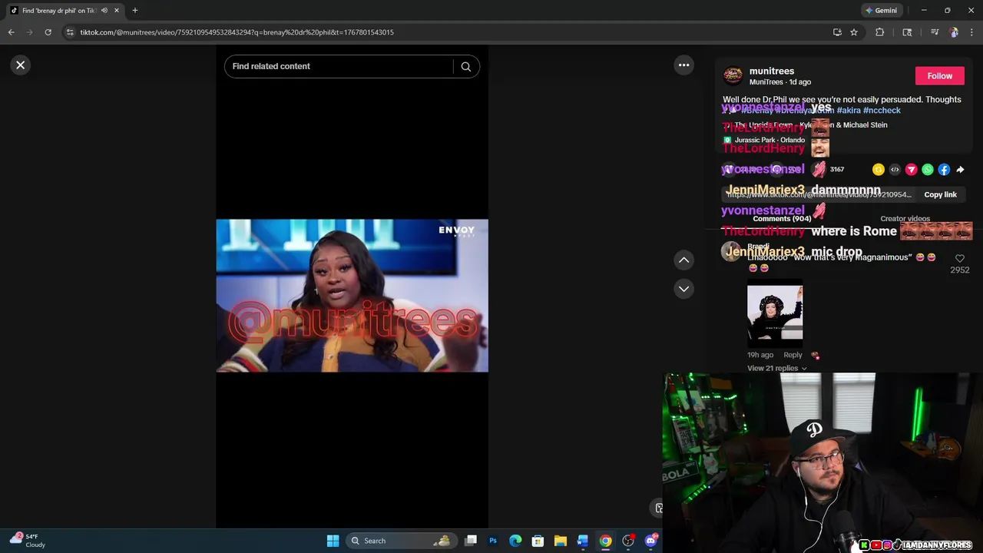Open File Explorer from taskbar
Image resolution: width=983 pixels, height=553 pixels.
tap(561, 541)
